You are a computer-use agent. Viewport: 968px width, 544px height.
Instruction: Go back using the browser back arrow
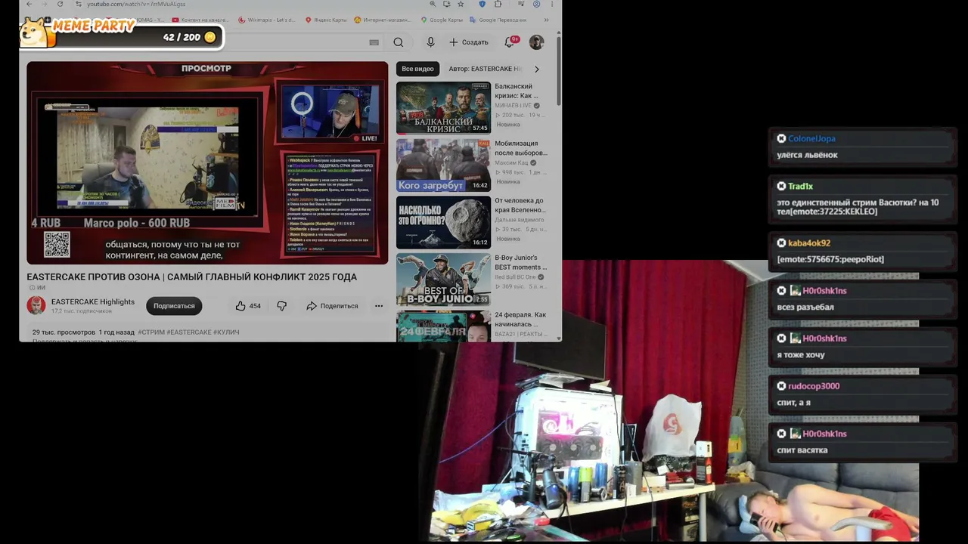[x=29, y=4]
